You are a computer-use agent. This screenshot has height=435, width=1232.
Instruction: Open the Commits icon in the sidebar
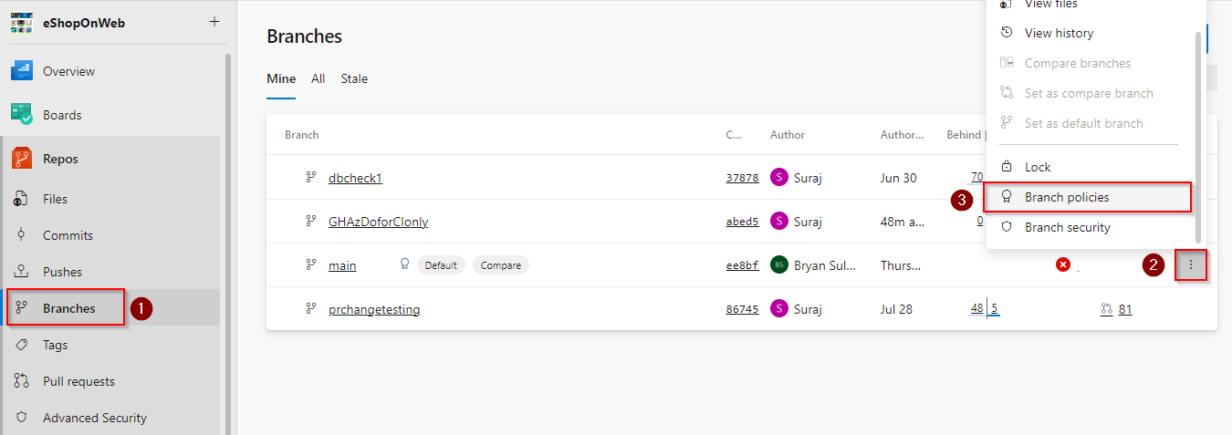click(21, 235)
